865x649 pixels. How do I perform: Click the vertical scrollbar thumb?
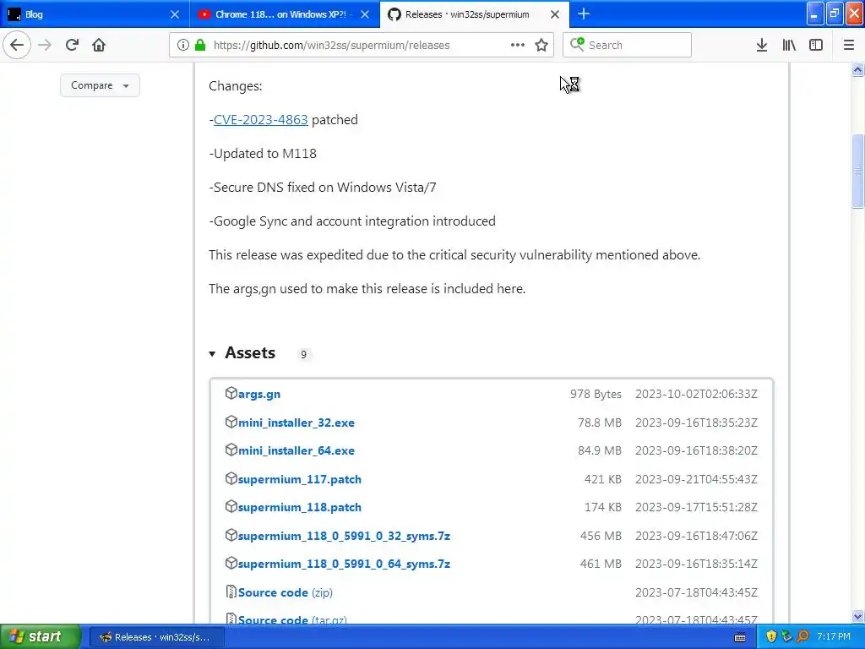coord(857,171)
